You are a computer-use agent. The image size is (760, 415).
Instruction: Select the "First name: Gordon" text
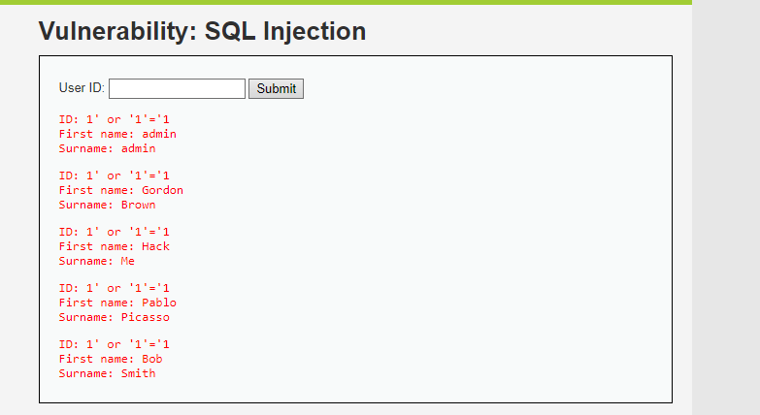(120, 190)
